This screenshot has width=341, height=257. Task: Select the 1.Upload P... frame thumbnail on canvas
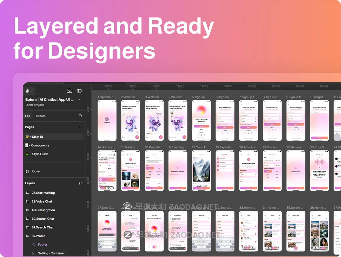pos(107,120)
